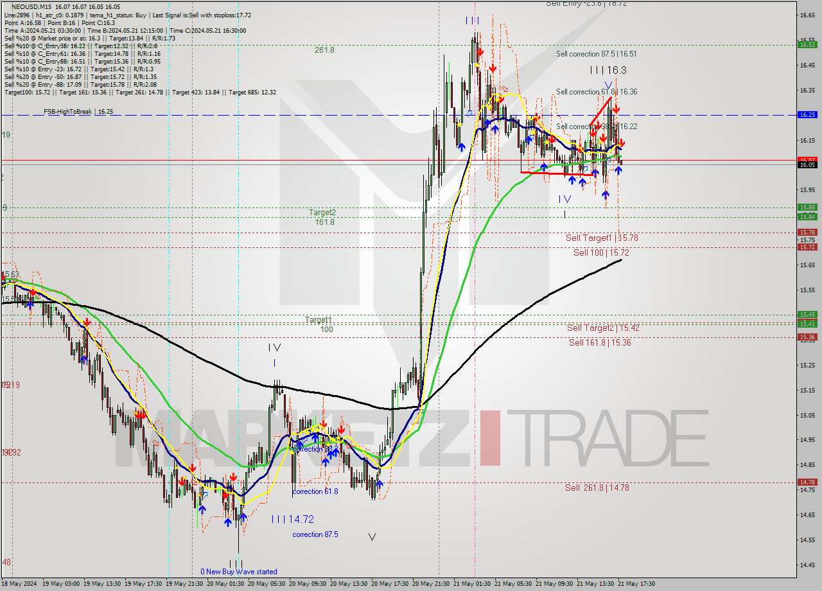Click the 'I I I 14.72' wave label
This screenshot has width=822, height=591.
tap(292, 519)
